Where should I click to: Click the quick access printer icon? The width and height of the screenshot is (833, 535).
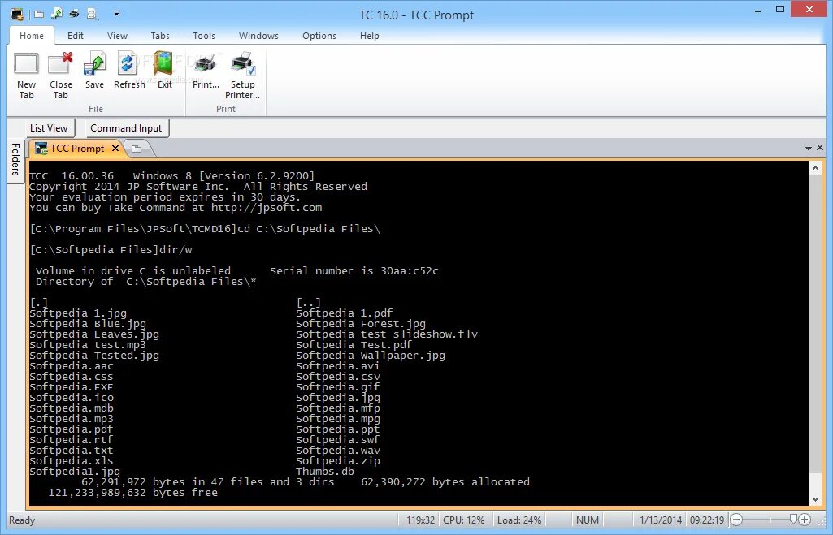pos(74,14)
